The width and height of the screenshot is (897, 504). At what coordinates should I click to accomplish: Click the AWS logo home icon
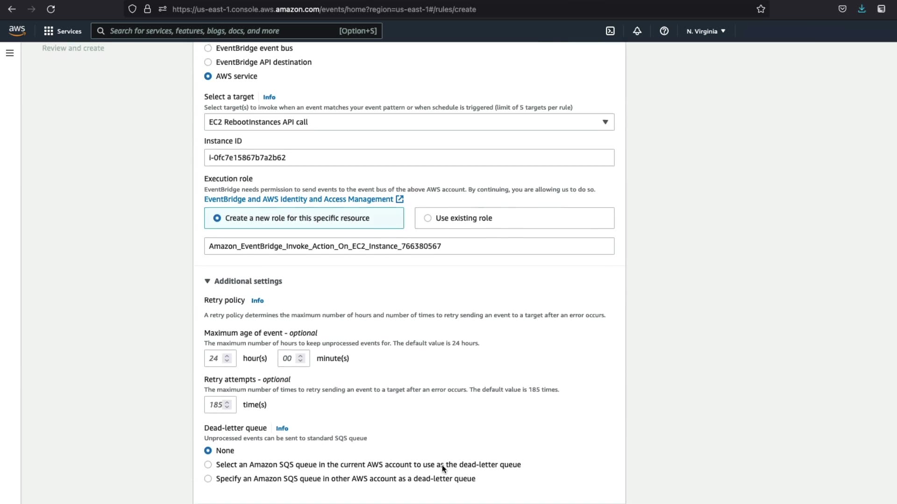pos(17,31)
